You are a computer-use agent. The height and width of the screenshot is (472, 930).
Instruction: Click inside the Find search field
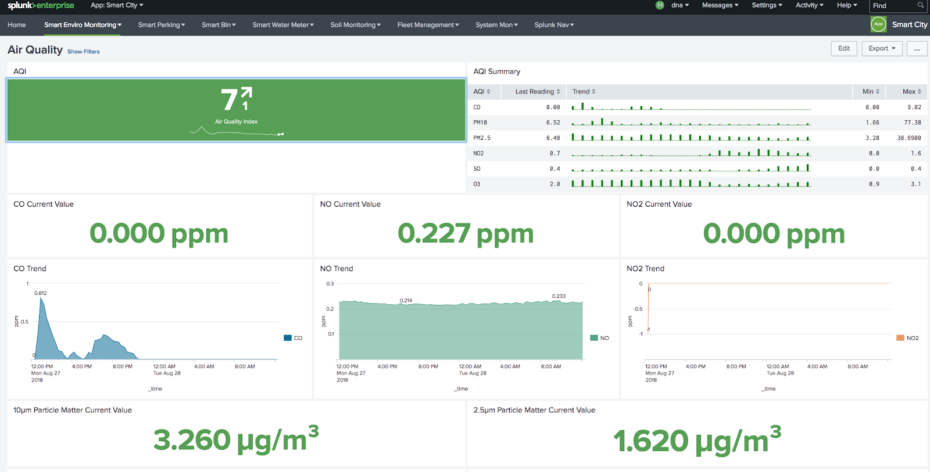pos(892,6)
